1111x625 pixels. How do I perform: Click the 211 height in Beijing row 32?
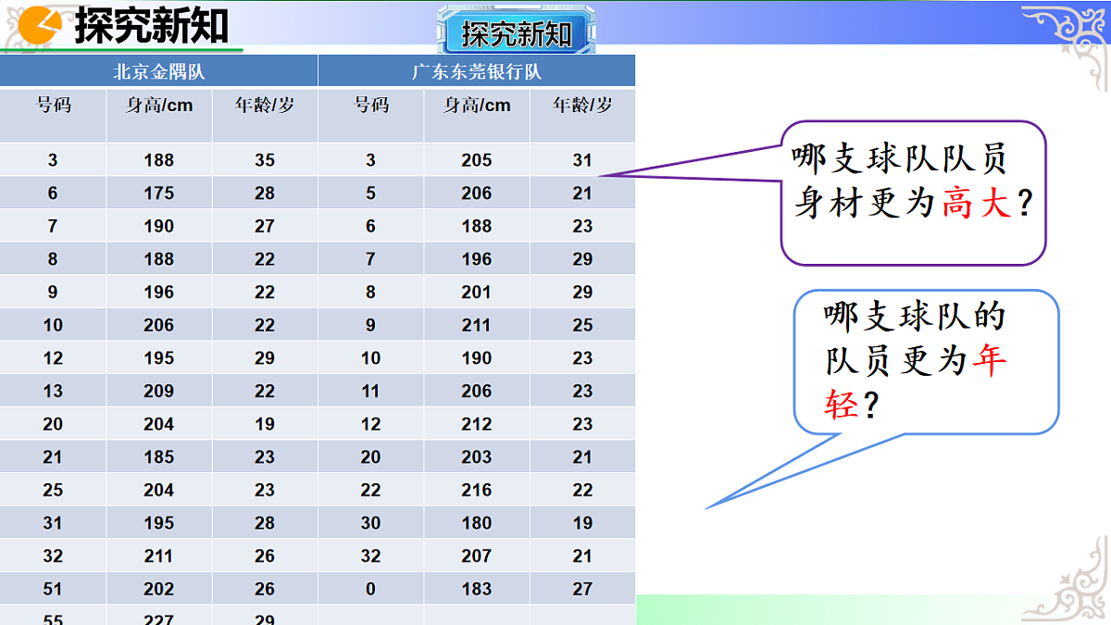159,556
